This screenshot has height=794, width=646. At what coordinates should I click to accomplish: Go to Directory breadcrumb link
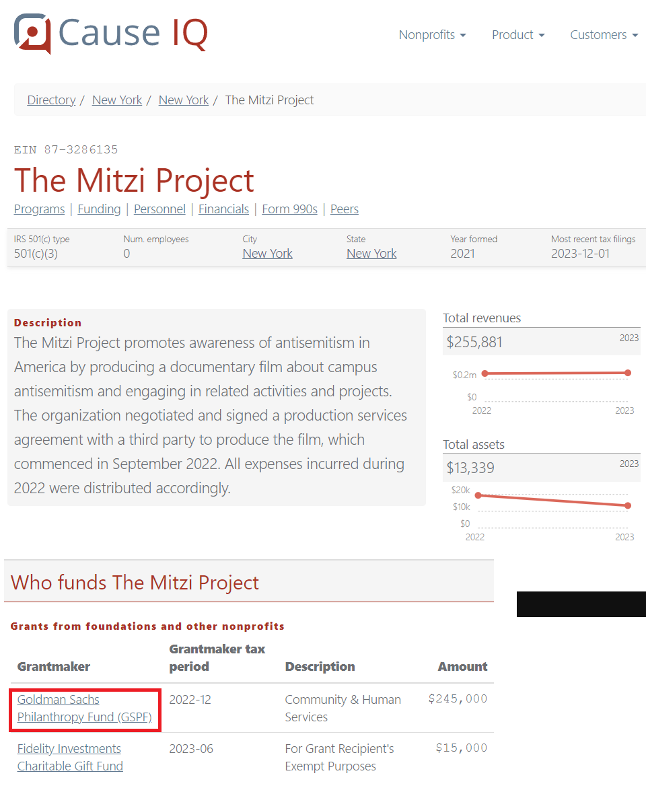(51, 100)
